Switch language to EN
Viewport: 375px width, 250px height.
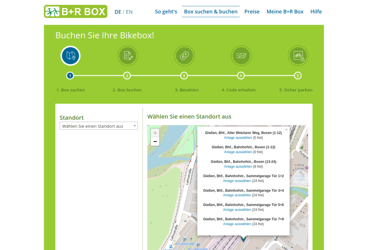tap(129, 12)
